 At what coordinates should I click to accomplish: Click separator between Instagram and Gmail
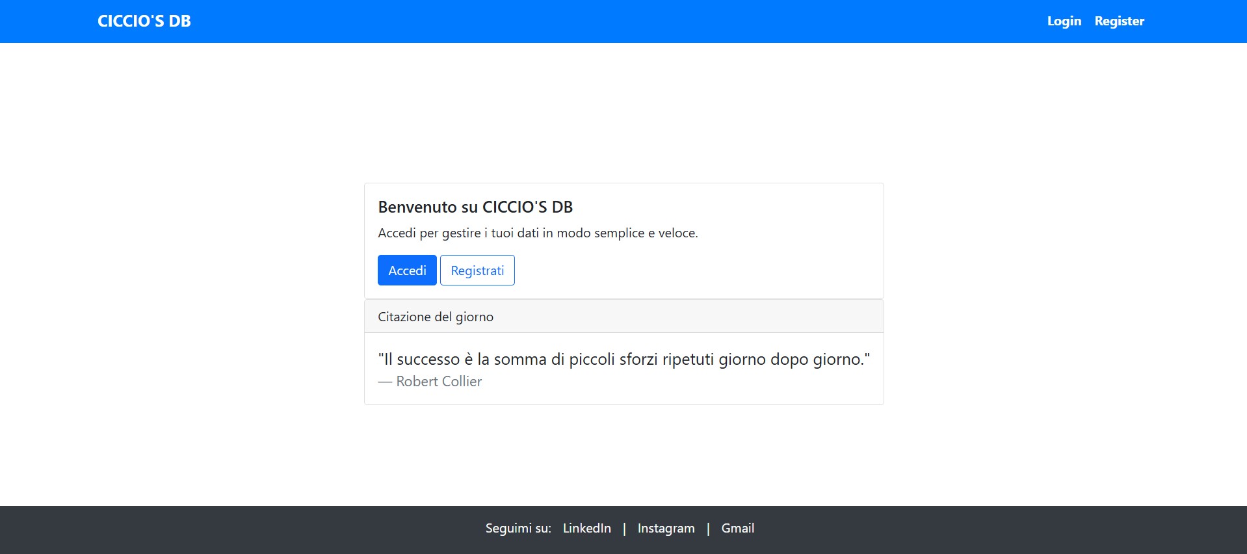tap(708, 528)
